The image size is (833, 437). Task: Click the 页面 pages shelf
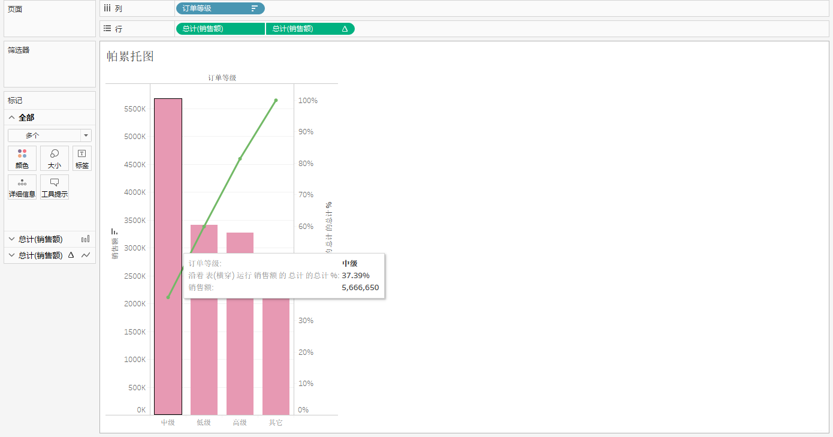pyautogui.click(x=50, y=19)
